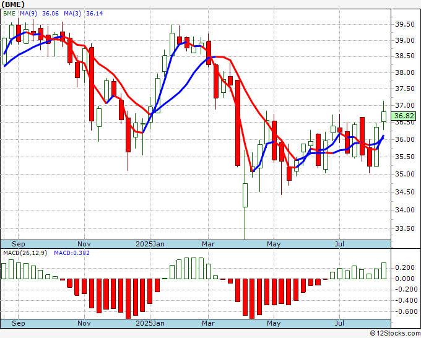The height and width of the screenshot is (338, 421).
Task: Click Jul on the MACD panel time axis
Action: [340, 323]
